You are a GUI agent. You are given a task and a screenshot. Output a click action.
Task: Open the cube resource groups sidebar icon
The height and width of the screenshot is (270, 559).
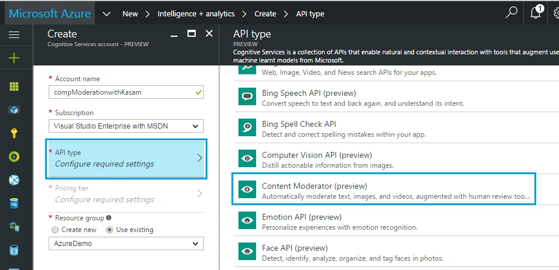(x=14, y=110)
